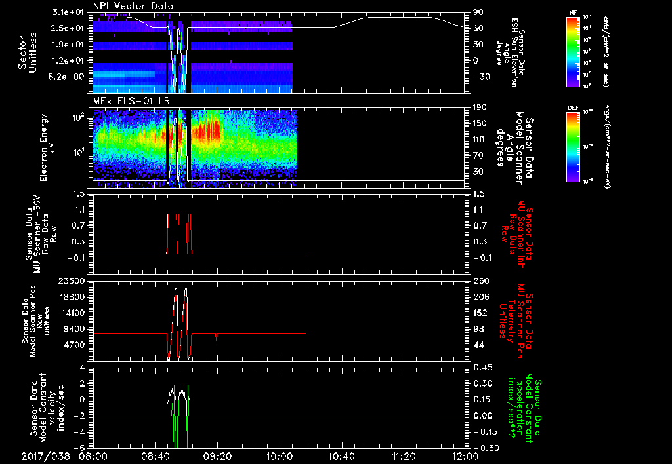Click the 10:40 time axis label

(x=341, y=456)
